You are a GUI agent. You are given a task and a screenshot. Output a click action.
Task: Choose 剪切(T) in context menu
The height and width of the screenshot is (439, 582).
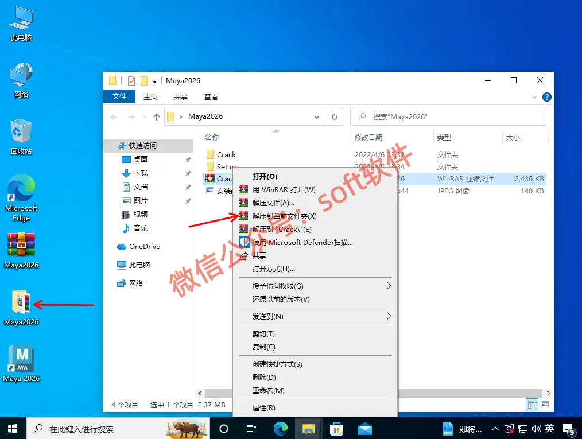315,333
